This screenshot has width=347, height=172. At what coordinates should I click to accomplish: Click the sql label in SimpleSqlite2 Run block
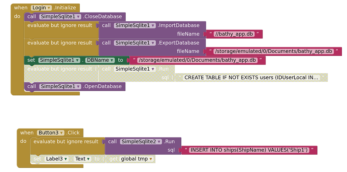(171, 150)
